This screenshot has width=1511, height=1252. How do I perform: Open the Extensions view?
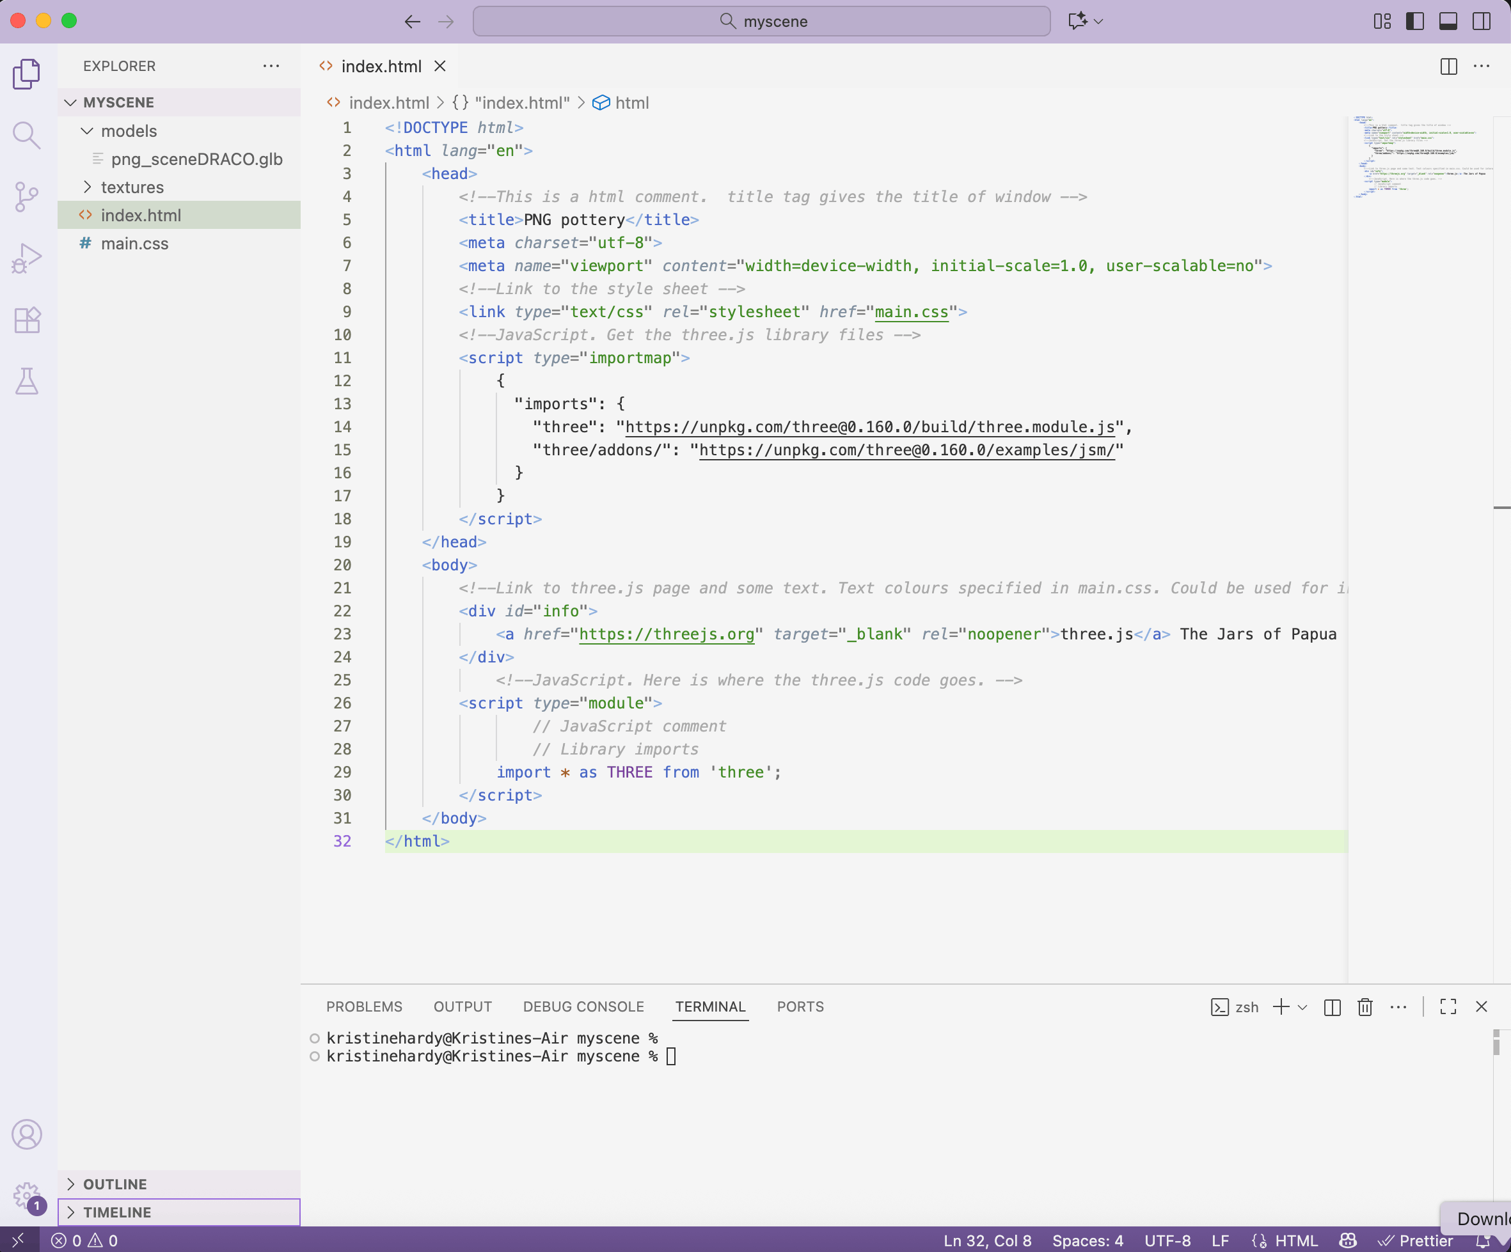point(27,319)
